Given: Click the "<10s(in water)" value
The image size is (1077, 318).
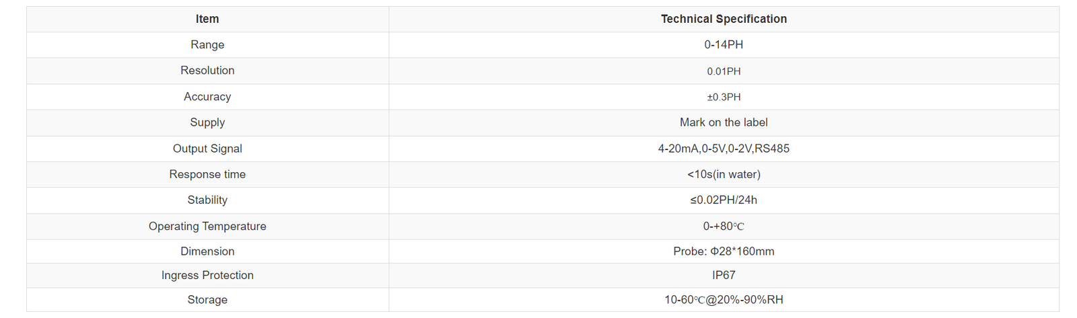Looking at the screenshot, I should coord(724,174).
